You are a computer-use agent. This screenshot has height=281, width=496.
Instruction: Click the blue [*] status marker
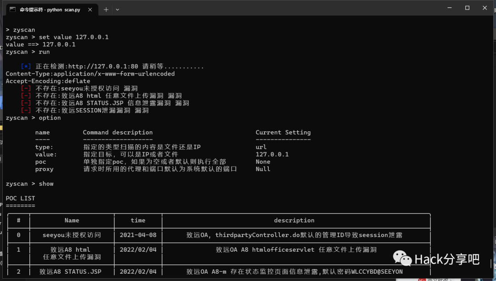pyautogui.click(x=26, y=66)
